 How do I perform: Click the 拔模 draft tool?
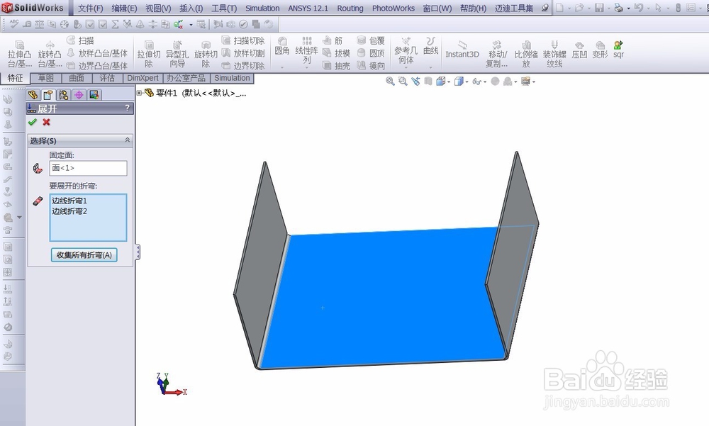pyautogui.click(x=336, y=53)
